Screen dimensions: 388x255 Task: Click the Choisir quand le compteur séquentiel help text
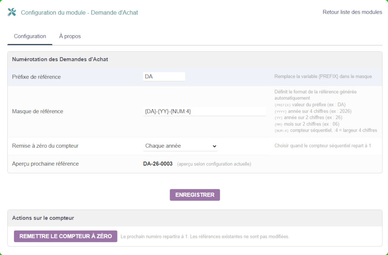coord(323,146)
